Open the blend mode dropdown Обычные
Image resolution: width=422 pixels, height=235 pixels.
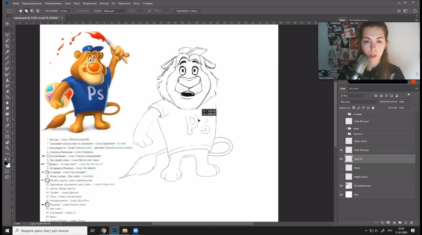tap(358, 102)
